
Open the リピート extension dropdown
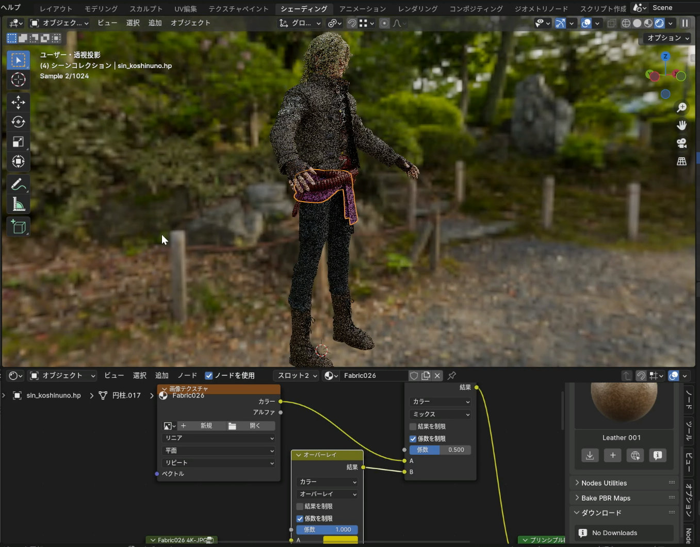coord(219,463)
